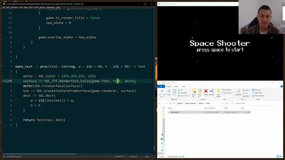Switch to the Share ribbon tab in Explorer
The height and width of the screenshot is (160, 285).
(176, 86)
